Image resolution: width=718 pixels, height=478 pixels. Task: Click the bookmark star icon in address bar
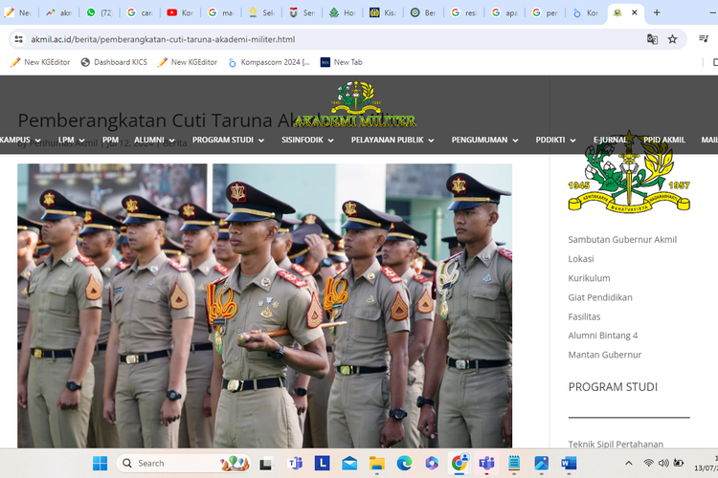(x=673, y=39)
